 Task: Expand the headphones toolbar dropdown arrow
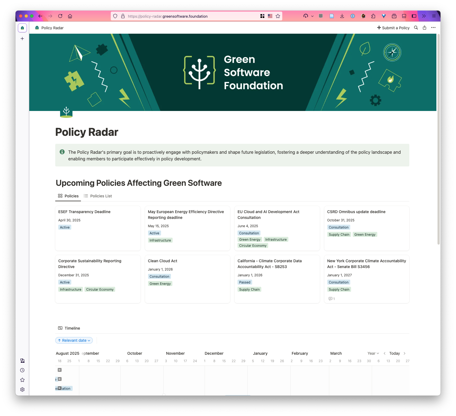point(312,16)
